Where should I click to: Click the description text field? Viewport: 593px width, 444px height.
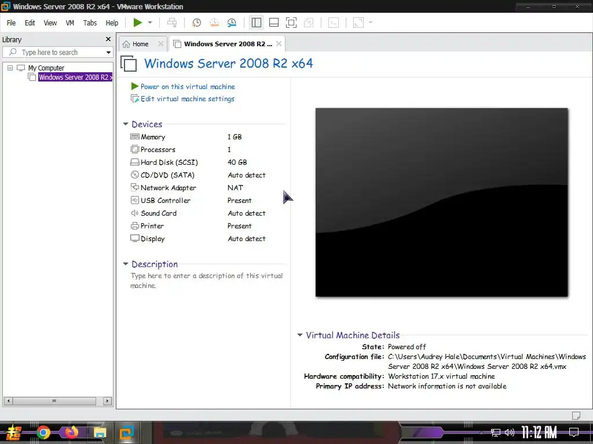(207, 280)
